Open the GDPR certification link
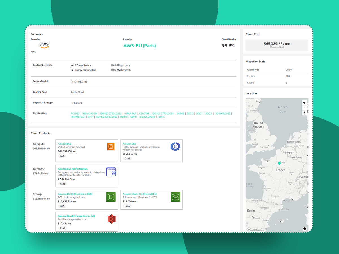This screenshot has width=339, height=254. click(x=133, y=117)
